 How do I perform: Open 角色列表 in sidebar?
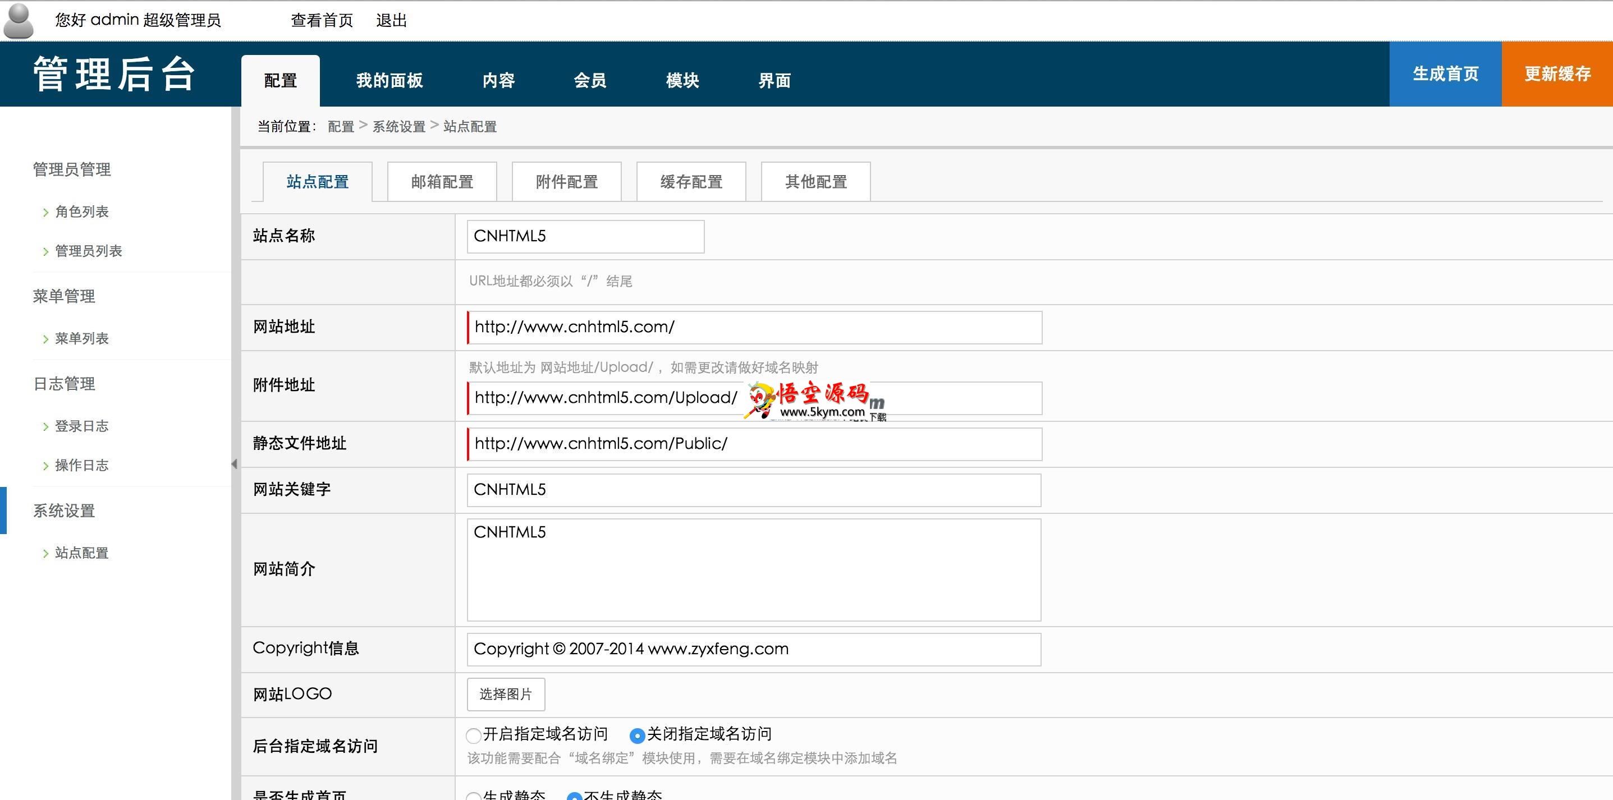click(81, 212)
